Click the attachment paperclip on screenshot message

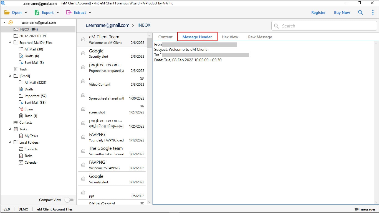click(x=142, y=106)
